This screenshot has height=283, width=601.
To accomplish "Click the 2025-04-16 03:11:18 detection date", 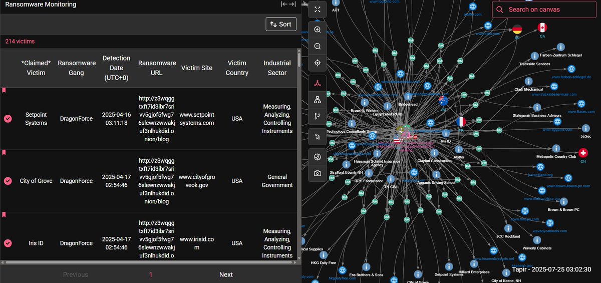I will (116, 119).
